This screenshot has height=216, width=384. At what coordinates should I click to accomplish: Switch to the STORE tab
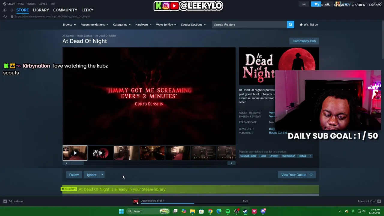click(x=22, y=10)
